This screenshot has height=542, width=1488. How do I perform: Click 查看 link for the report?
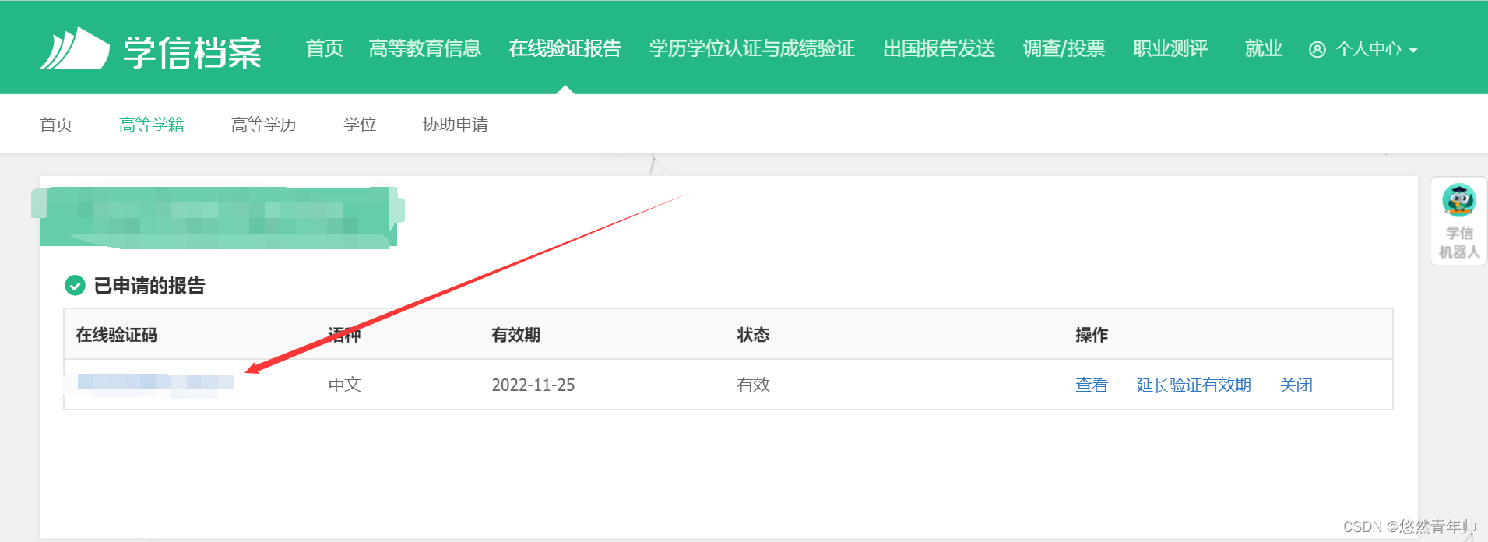(x=1092, y=385)
